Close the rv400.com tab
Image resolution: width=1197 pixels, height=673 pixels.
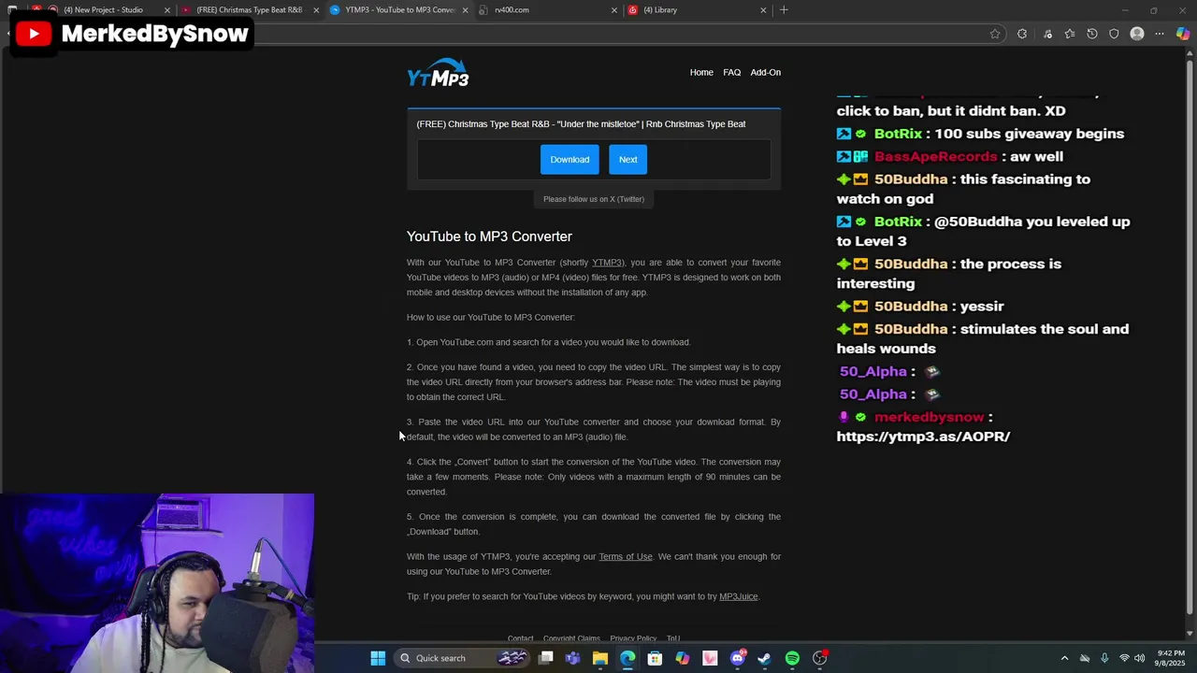[614, 10]
